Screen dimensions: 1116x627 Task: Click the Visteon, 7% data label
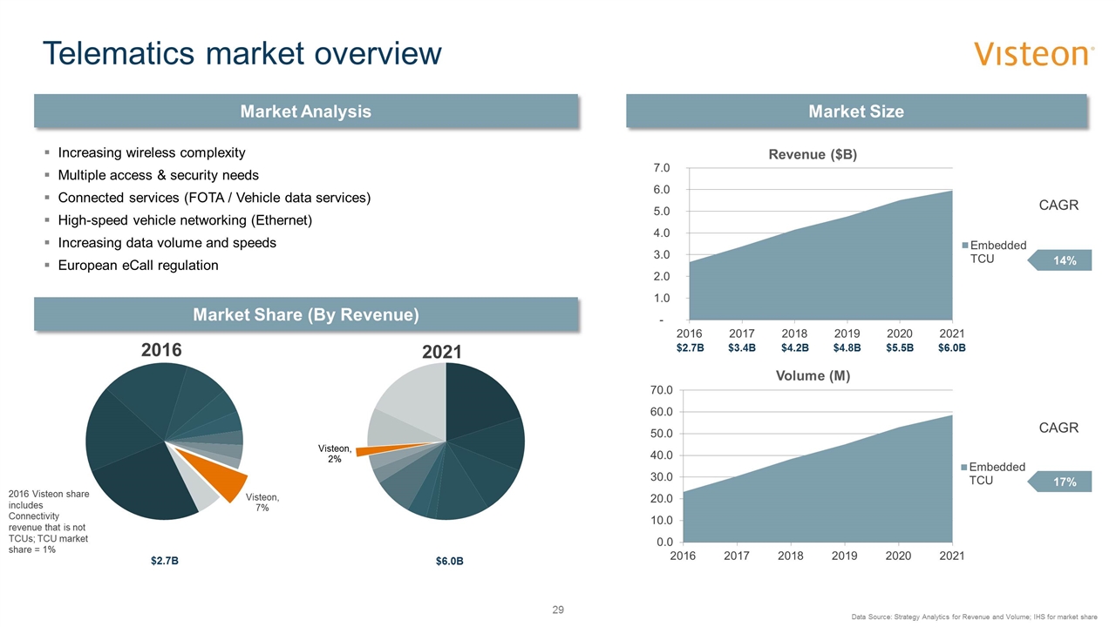[262, 502]
